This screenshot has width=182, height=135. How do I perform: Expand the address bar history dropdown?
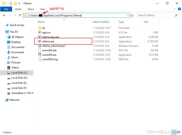point(128,15)
